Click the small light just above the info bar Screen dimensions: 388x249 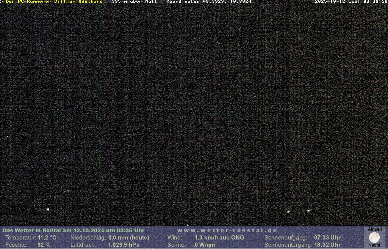tap(188, 225)
